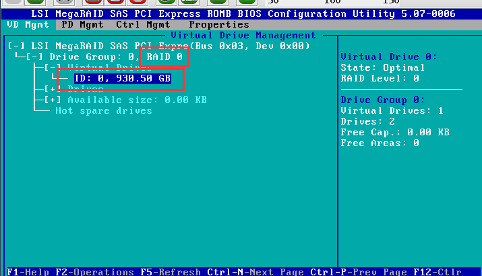Expand the Available size node
The height and width of the screenshot is (276, 482).
52,100
